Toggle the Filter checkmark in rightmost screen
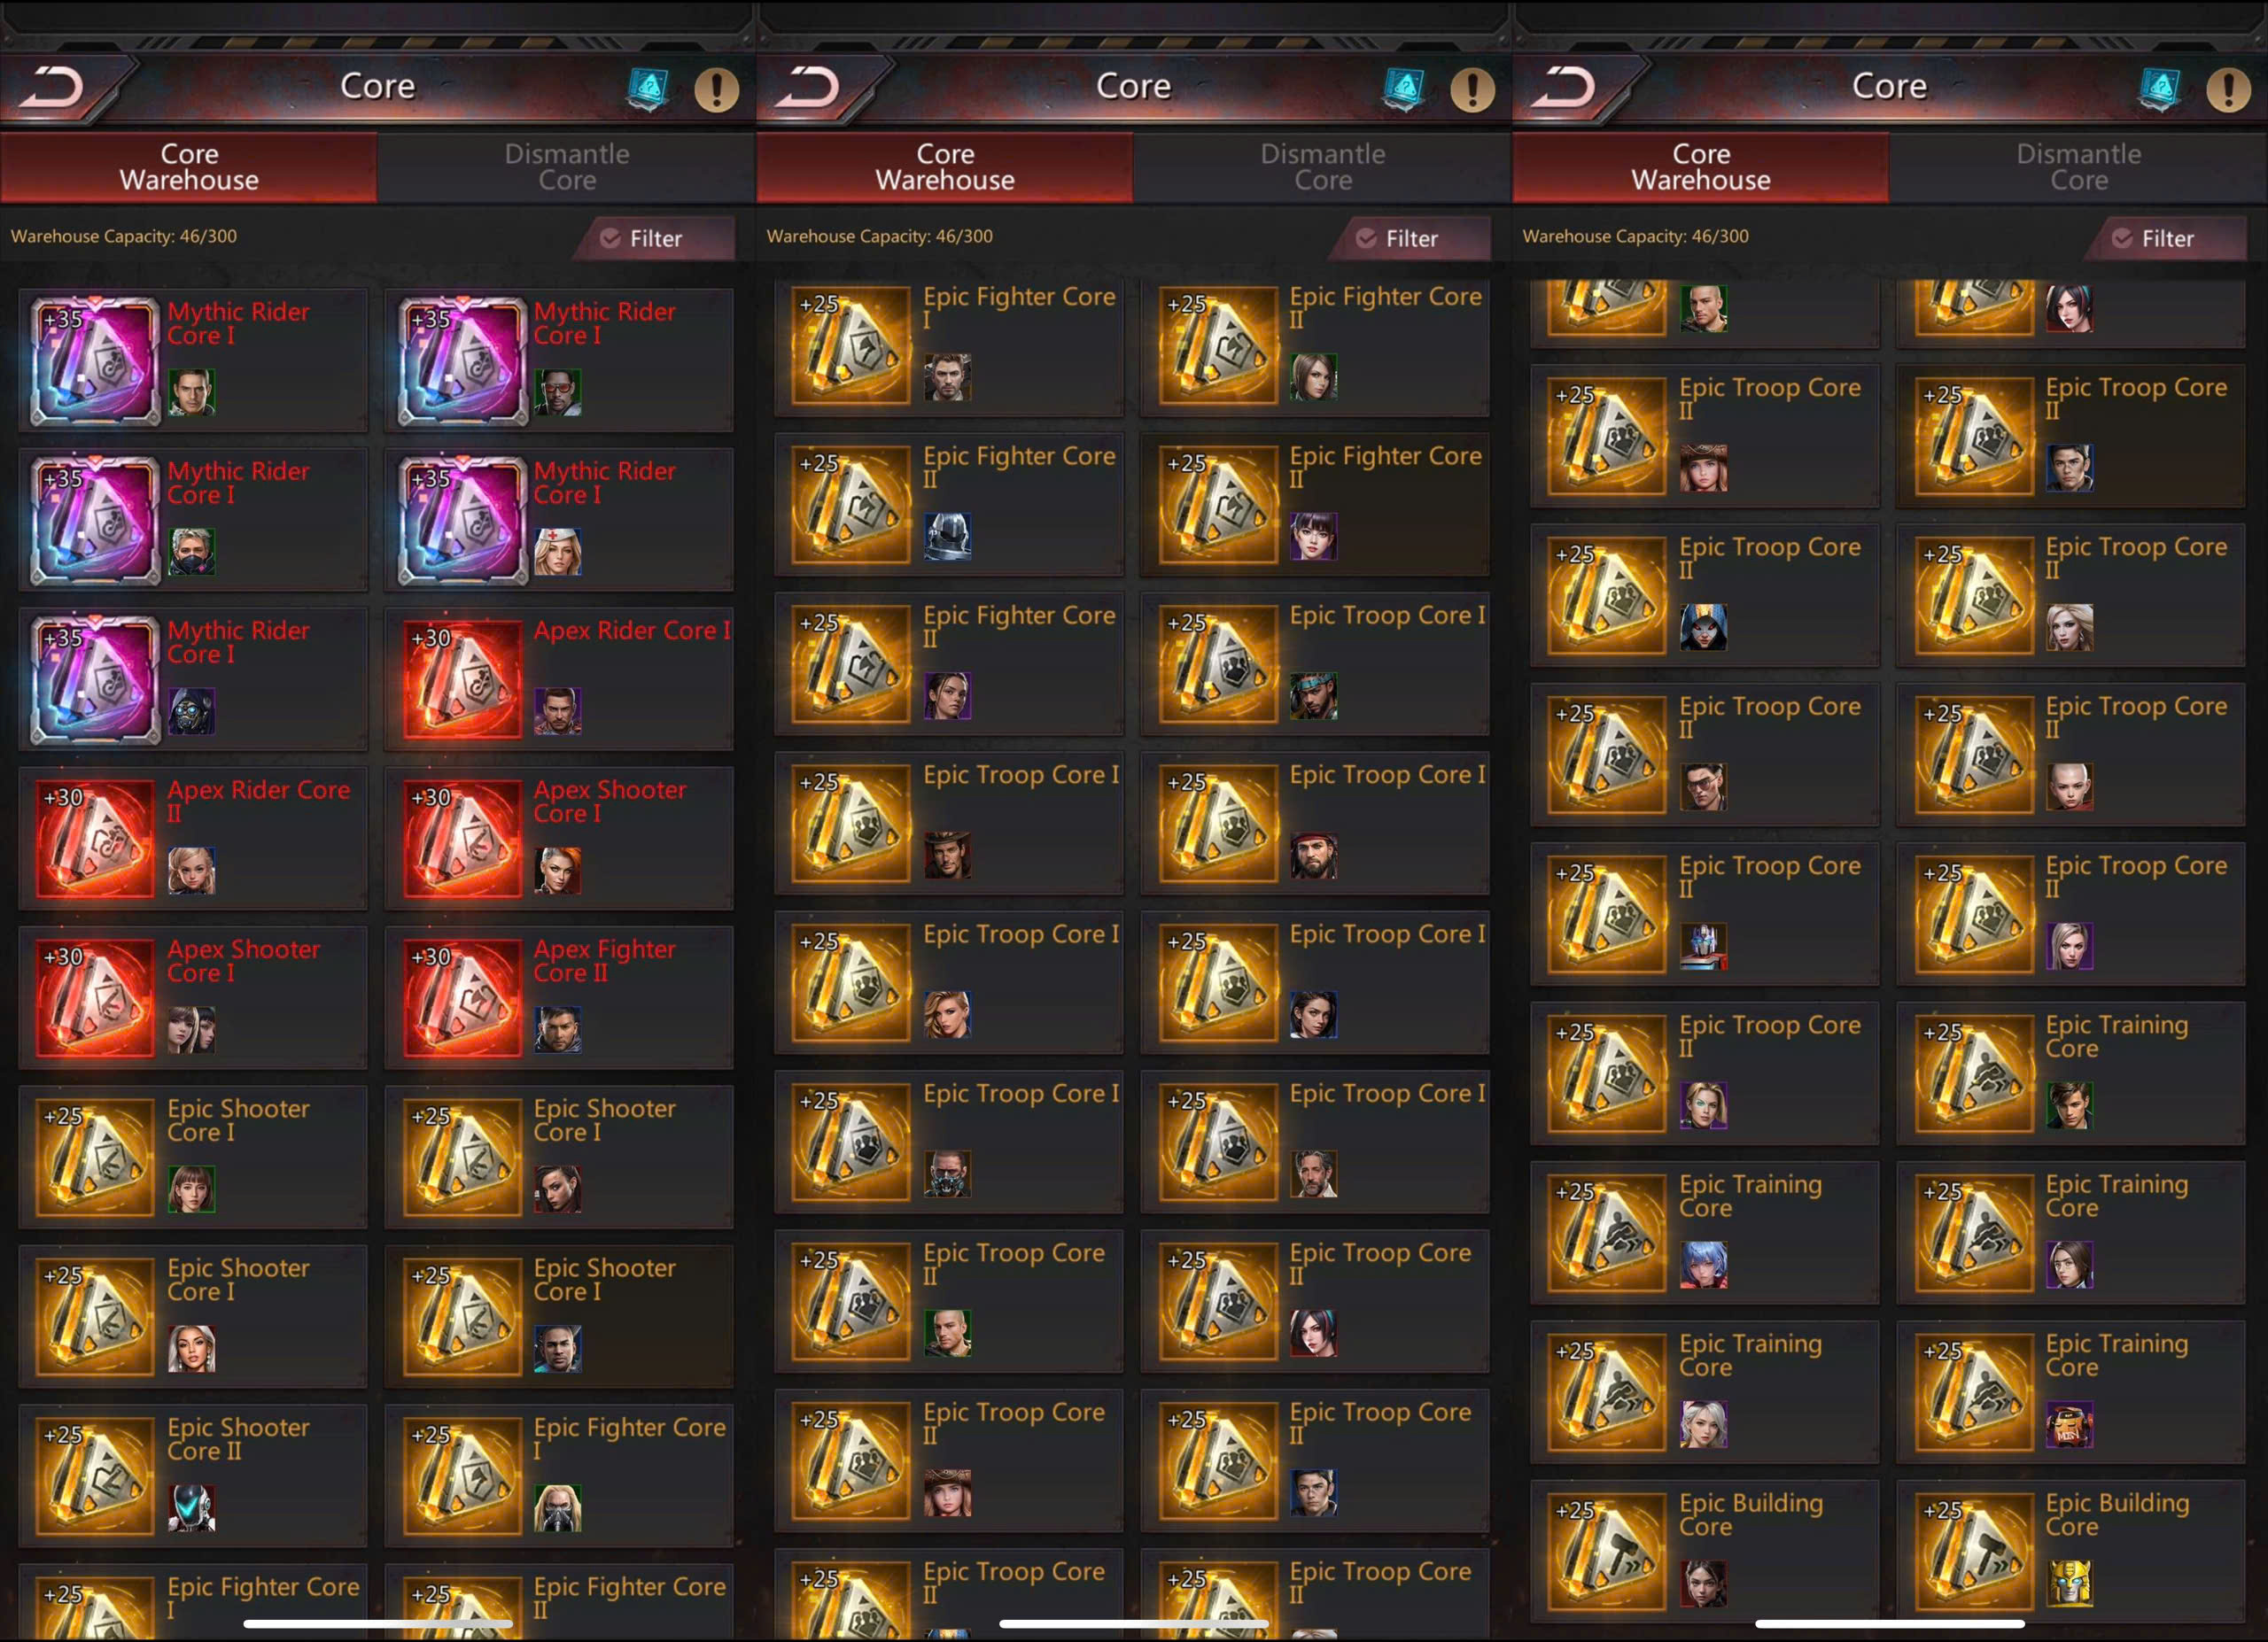Viewport: 2268px width, 1642px height. (2122, 238)
